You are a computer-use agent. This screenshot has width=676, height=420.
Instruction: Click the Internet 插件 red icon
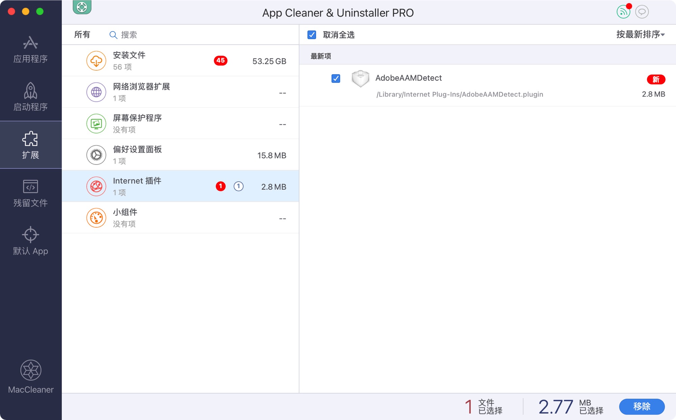tap(96, 186)
